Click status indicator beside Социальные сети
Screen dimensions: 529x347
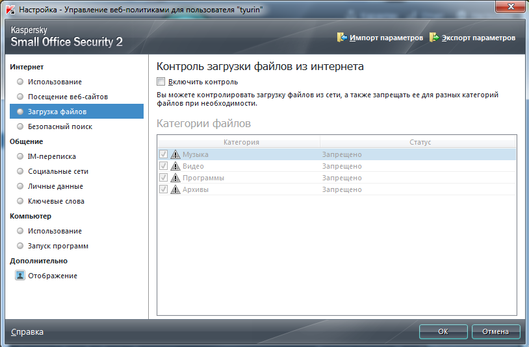[x=20, y=171]
